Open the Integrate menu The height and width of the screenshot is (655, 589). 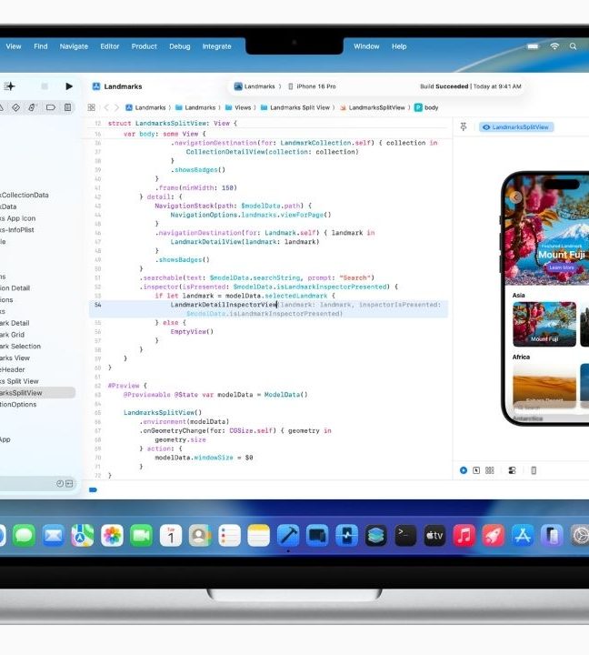pyautogui.click(x=216, y=46)
